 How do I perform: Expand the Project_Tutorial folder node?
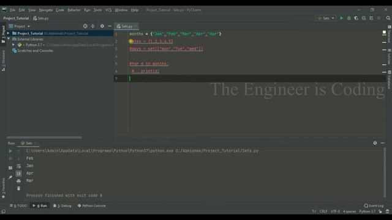pos(8,33)
